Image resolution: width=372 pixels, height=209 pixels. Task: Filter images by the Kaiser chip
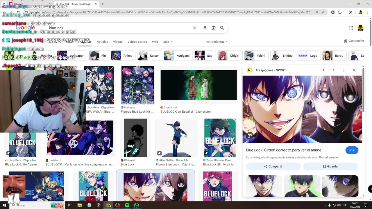pyautogui.click(x=150, y=56)
